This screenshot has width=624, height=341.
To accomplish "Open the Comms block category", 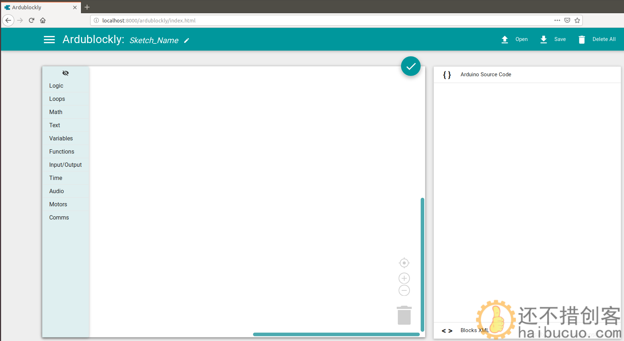I will click(x=66, y=218).
